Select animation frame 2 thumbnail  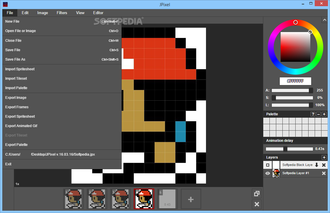coord(97,199)
